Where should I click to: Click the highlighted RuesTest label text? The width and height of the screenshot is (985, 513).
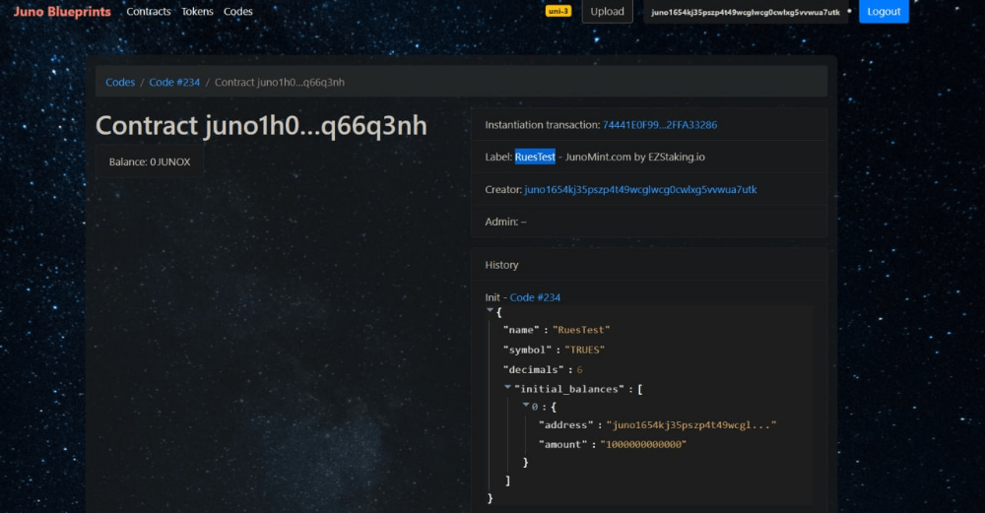tap(535, 157)
